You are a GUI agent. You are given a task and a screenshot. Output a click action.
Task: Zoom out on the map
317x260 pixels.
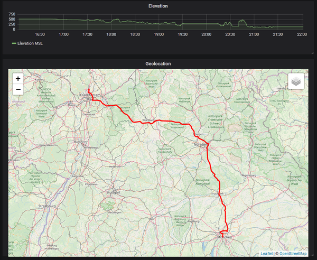[x=18, y=89]
